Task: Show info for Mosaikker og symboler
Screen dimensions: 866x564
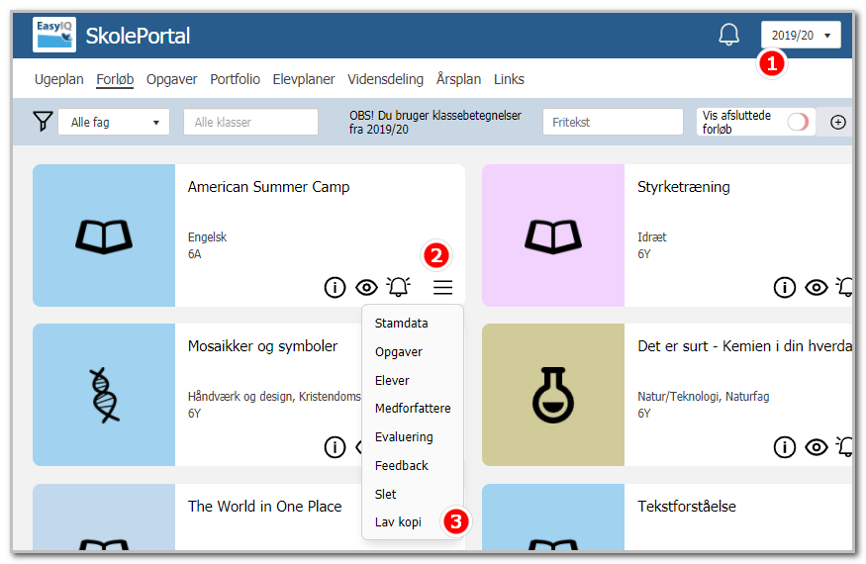Action: (335, 447)
